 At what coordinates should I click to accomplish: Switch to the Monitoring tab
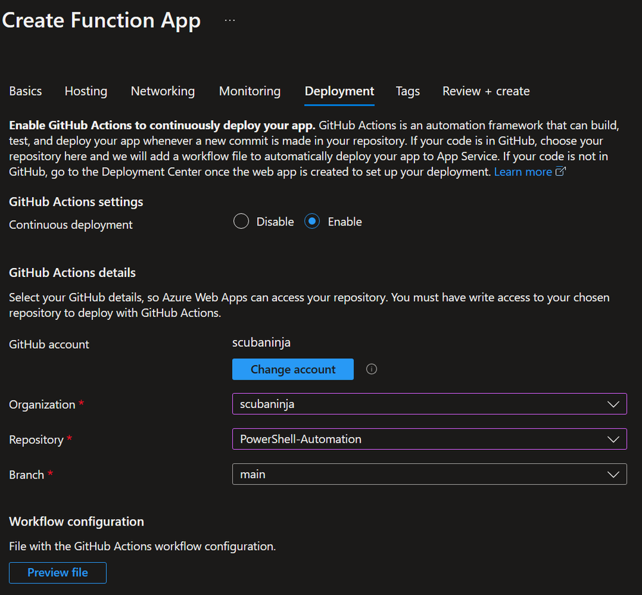coord(250,91)
